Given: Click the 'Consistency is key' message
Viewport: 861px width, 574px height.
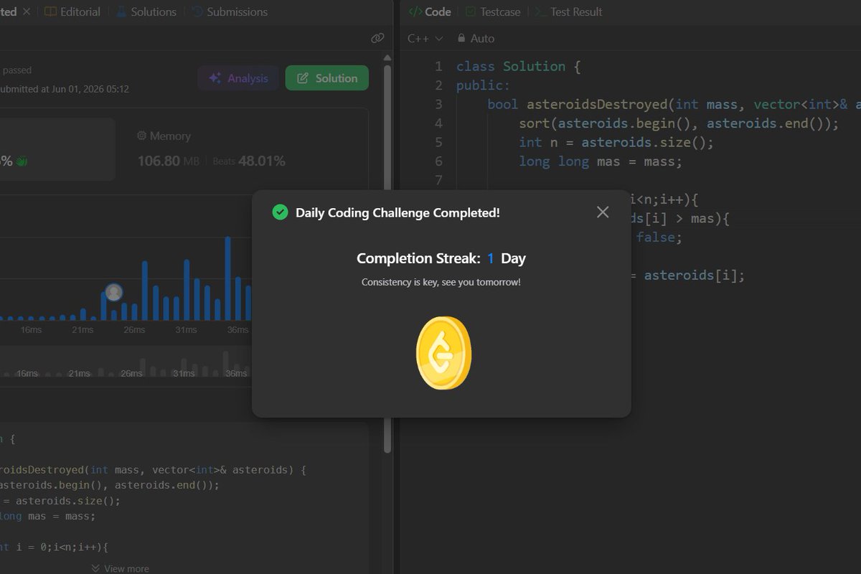Looking at the screenshot, I should tap(441, 282).
